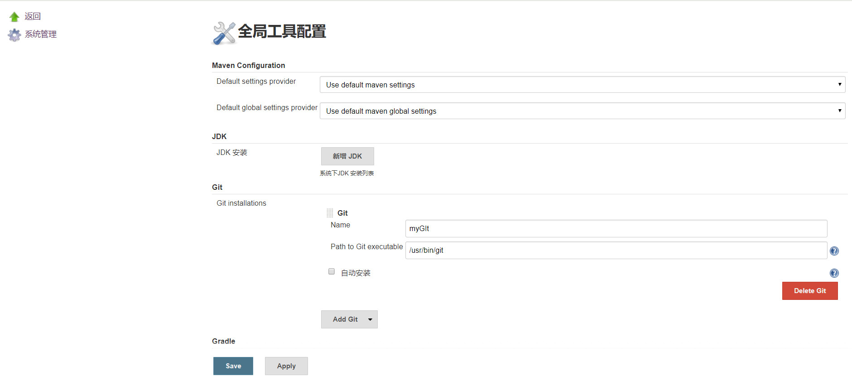This screenshot has width=852, height=376.
Task: Expand the Add Git dropdown button
Action: (349, 319)
